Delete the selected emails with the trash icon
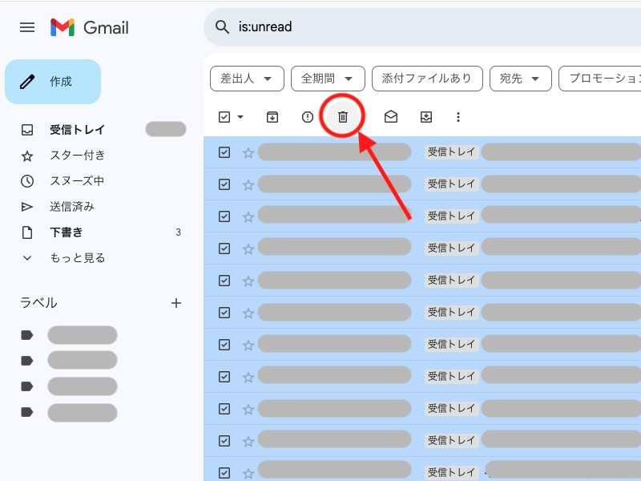Screen dimensions: 641x481 (x=342, y=116)
